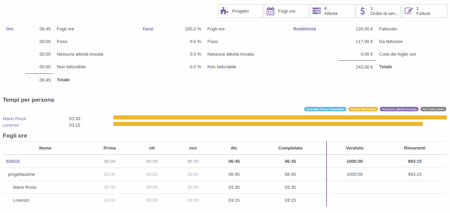Click the Nome column header
The width and height of the screenshot is (450, 213).
coord(45,148)
